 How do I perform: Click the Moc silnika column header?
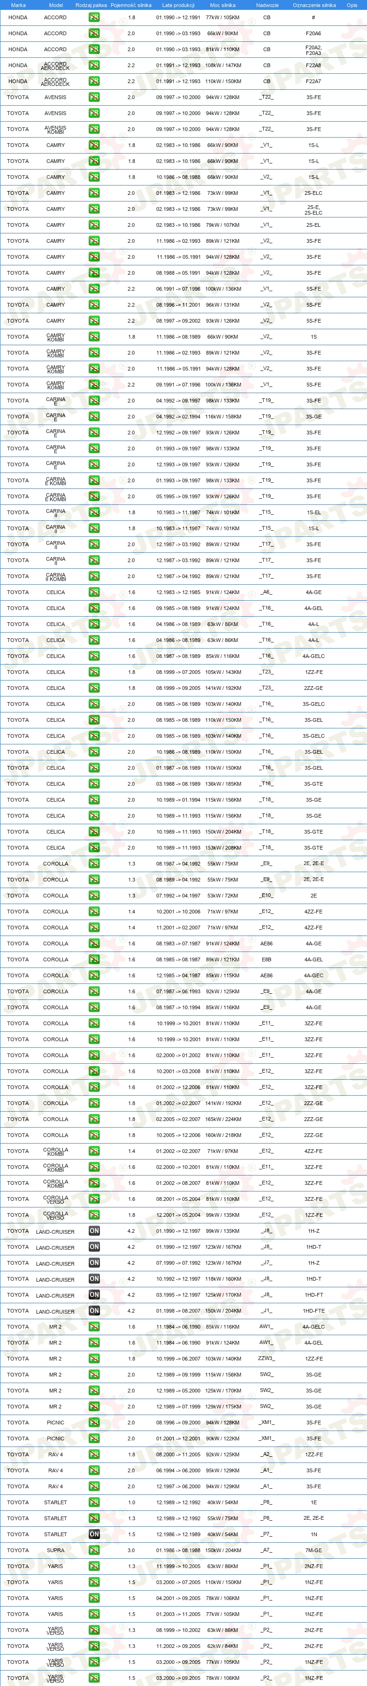(222, 5)
